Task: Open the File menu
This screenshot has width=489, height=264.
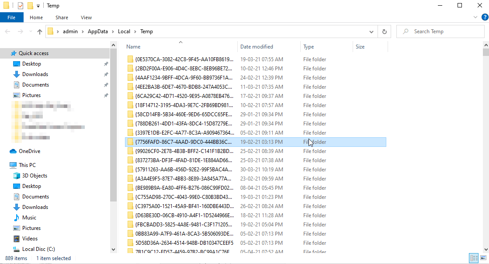Action: [11, 17]
